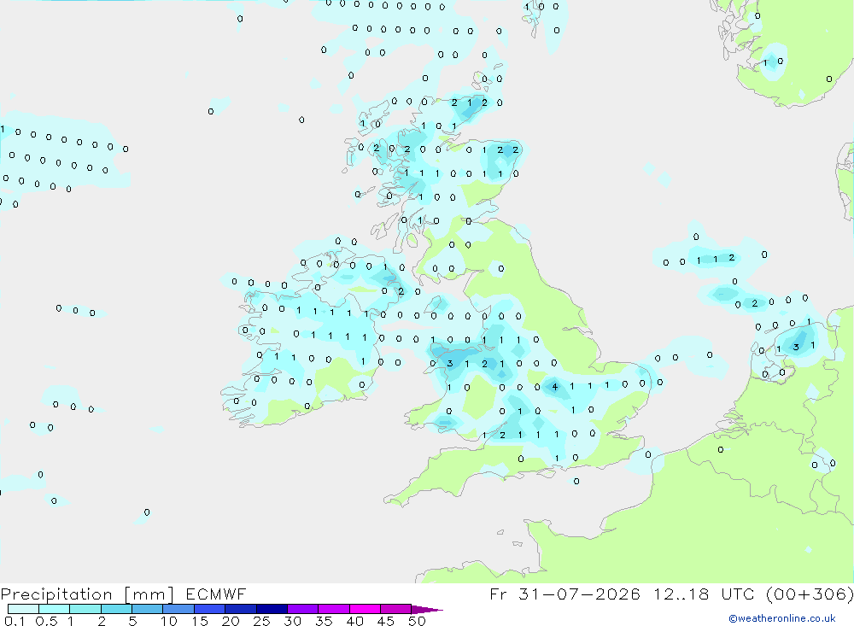Viewport: 854px width, 626px height.
Task: Pick the 25–30 mm navy legend swatch
Action: (x=272, y=609)
